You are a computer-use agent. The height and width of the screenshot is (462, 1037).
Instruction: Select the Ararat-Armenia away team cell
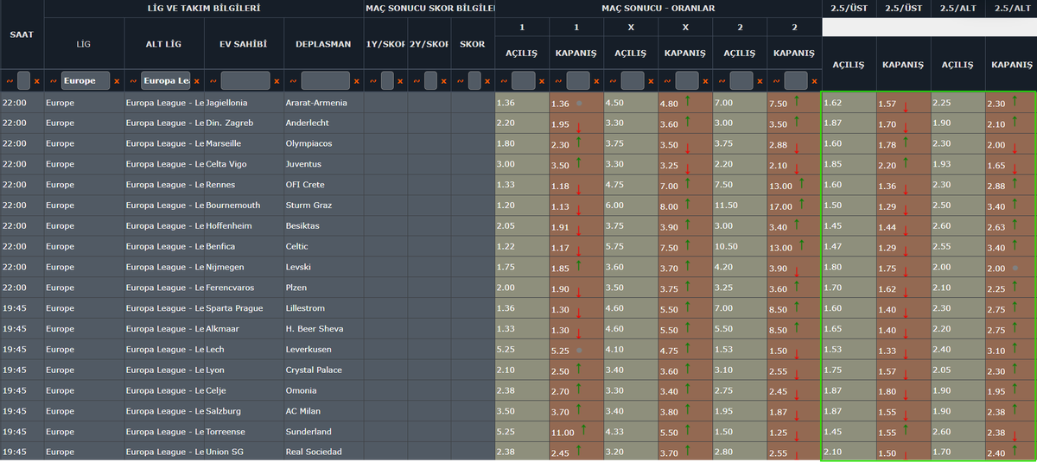(324, 103)
